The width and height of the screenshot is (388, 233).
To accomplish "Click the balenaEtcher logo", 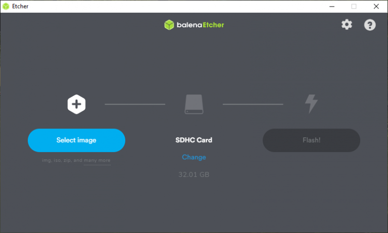I will pyautogui.click(x=194, y=25).
